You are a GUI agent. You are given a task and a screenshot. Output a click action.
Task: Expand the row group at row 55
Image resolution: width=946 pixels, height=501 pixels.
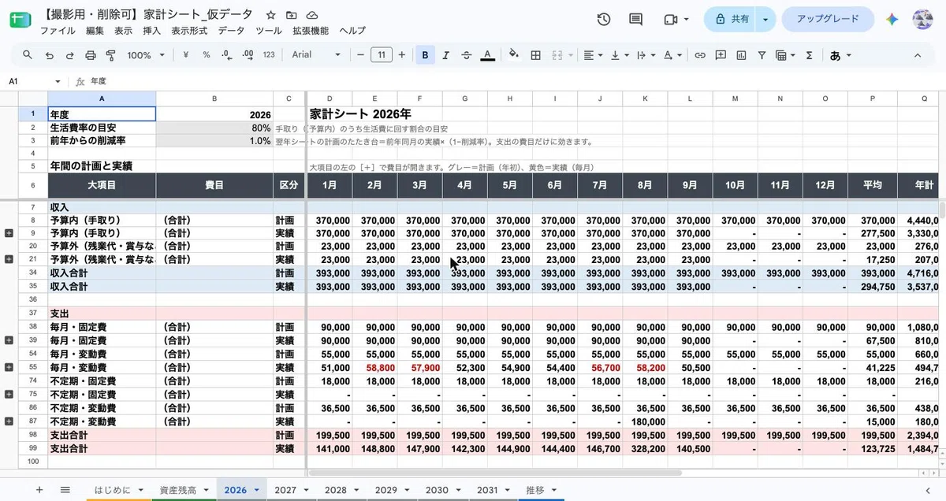click(x=9, y=367)
